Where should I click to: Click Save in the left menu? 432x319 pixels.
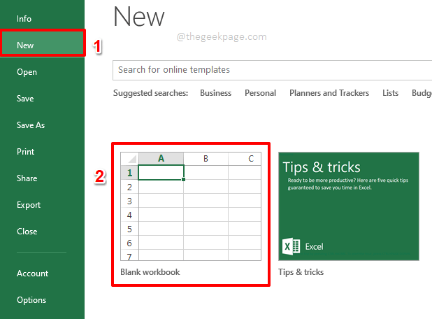click(25, 99)
